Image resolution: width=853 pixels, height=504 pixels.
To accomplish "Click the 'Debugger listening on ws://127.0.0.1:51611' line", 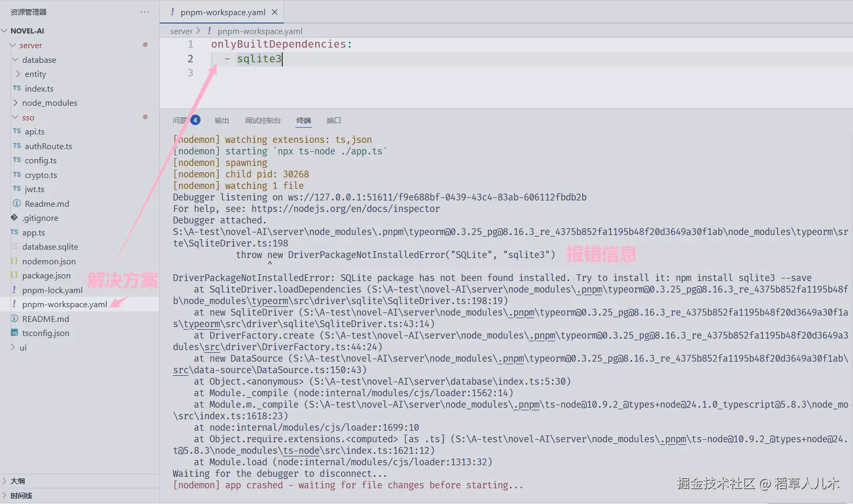I will [x=380, y=197].
